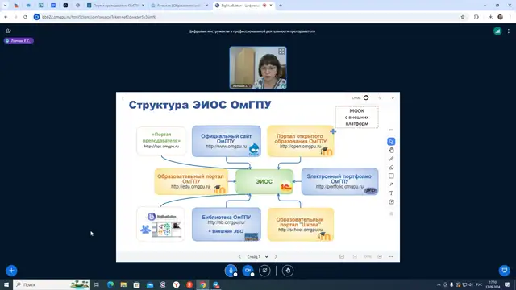Open Chrome profile avatar
Viewport: 516px width, 290px height.
[x=500, y=17]
